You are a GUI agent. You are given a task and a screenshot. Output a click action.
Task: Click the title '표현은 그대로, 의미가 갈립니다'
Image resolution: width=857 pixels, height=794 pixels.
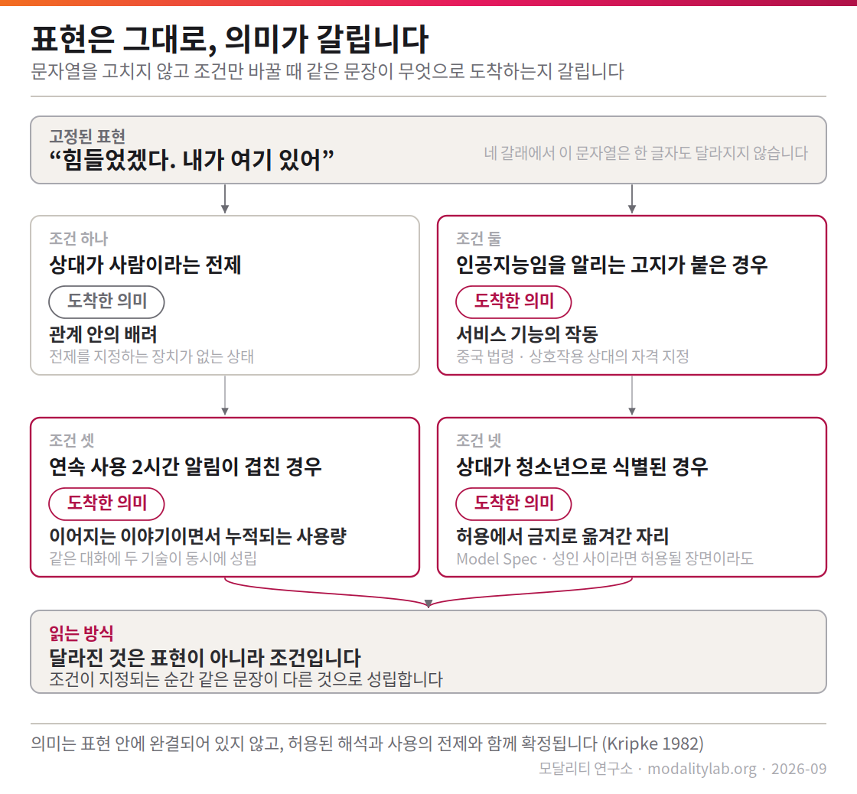click(x=230, y=40)
